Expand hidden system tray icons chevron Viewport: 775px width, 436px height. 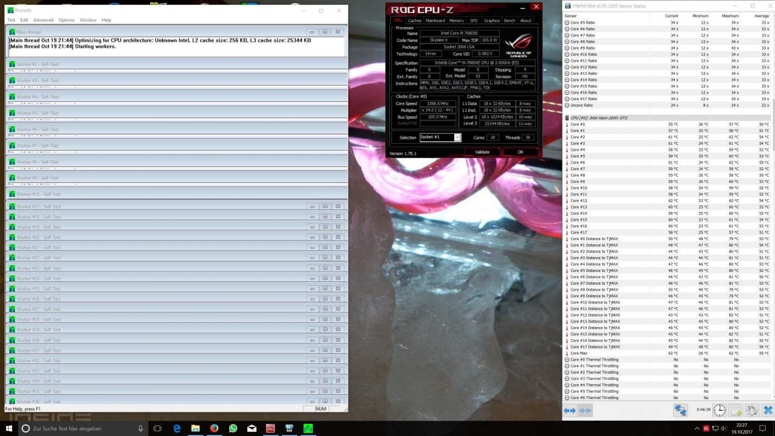click(696, 428)
